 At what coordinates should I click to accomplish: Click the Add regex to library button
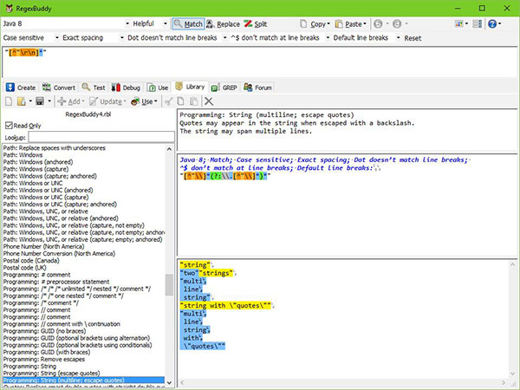(x=71, y=101)
